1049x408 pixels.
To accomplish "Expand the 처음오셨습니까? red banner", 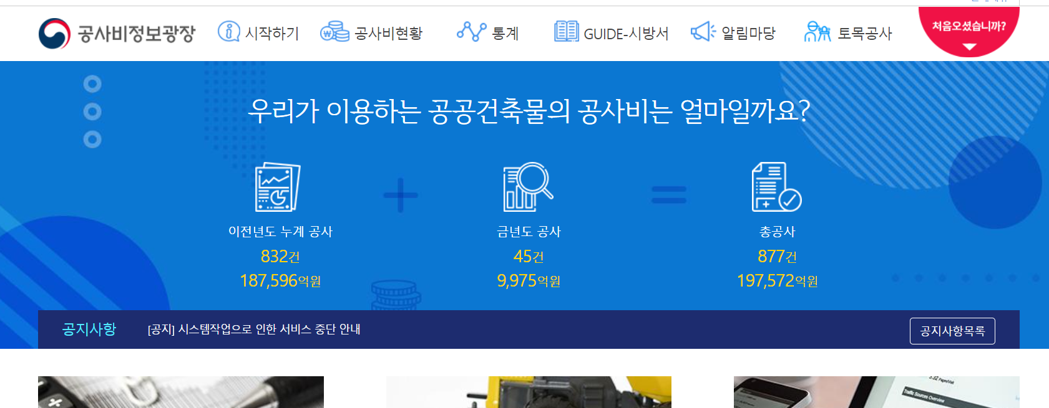I will [968, 31].
